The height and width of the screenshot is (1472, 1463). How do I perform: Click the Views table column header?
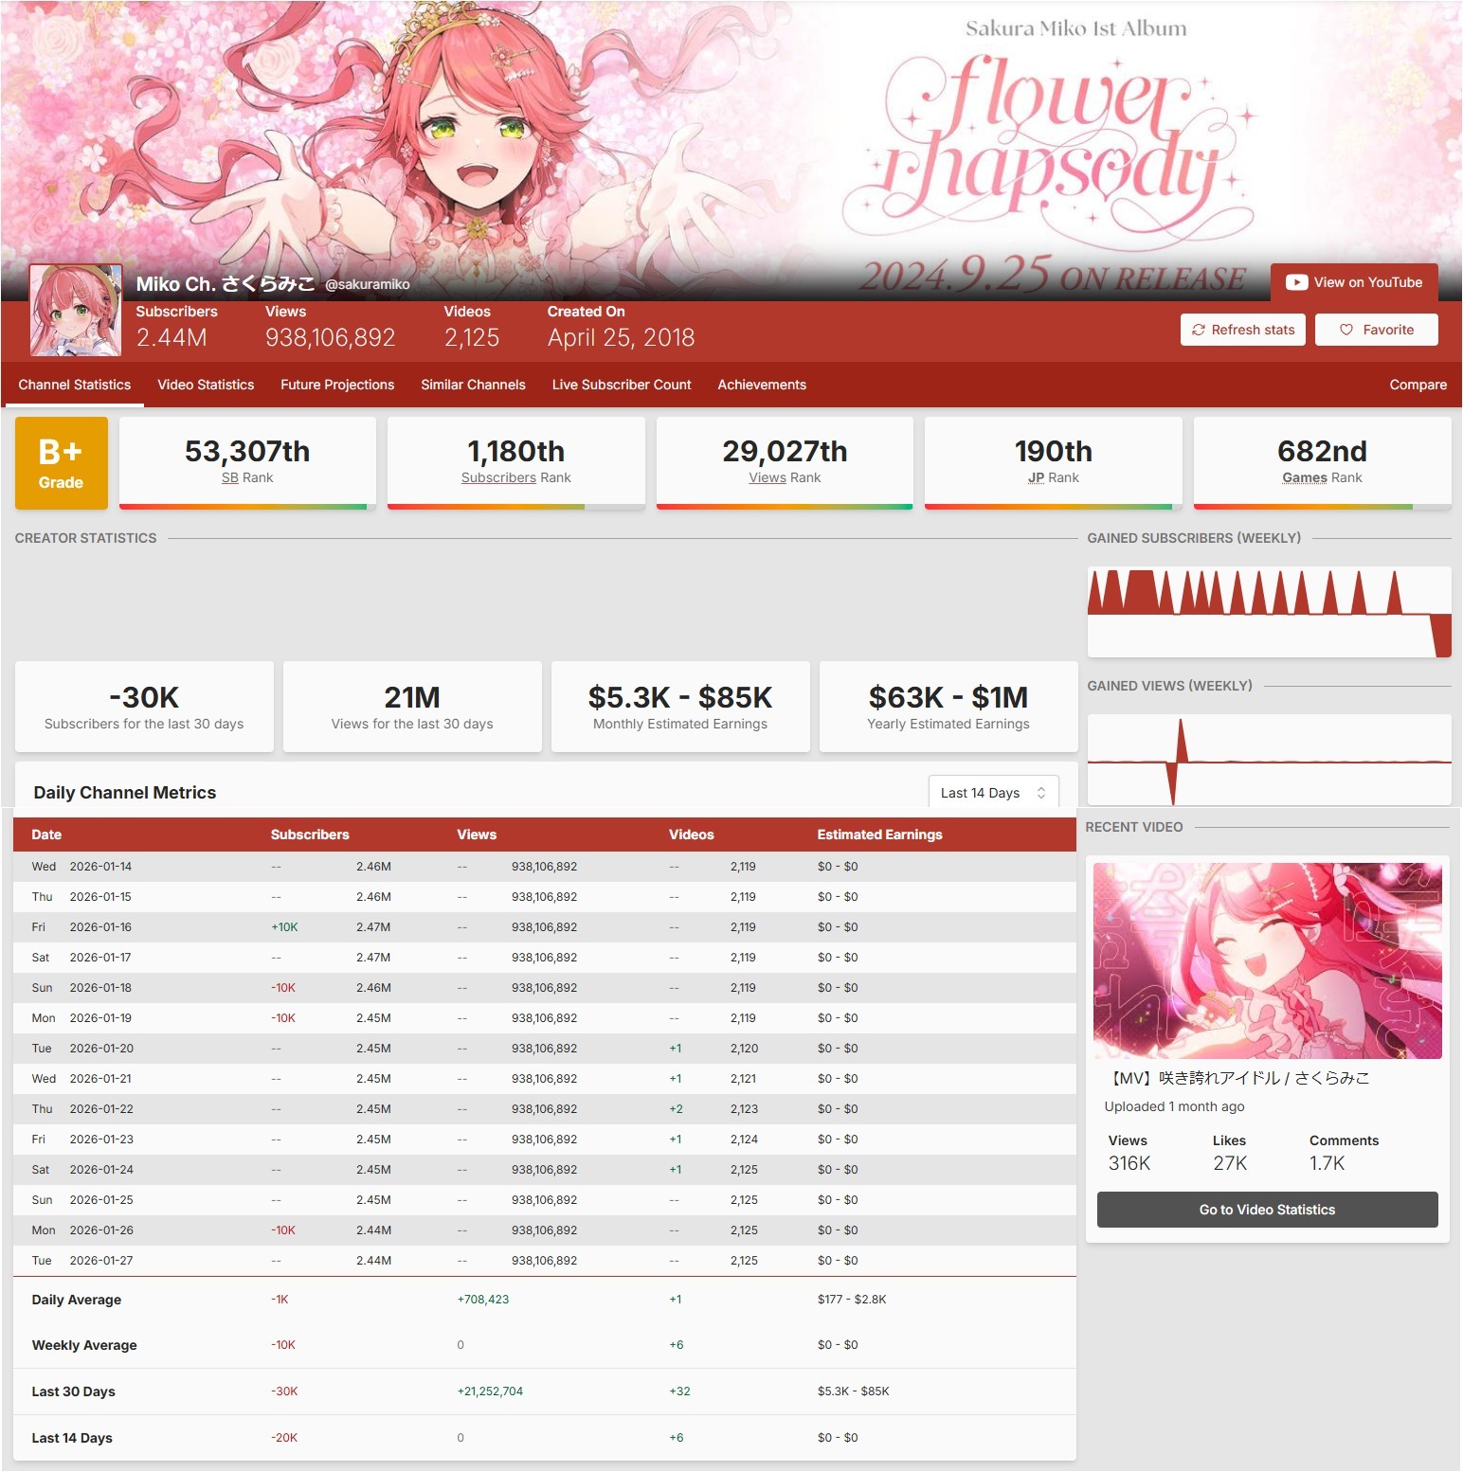click(x=477, y=835)
